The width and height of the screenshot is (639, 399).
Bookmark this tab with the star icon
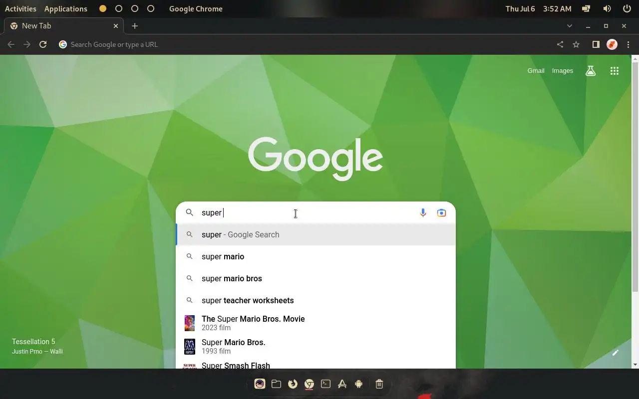tap(576, 44)
